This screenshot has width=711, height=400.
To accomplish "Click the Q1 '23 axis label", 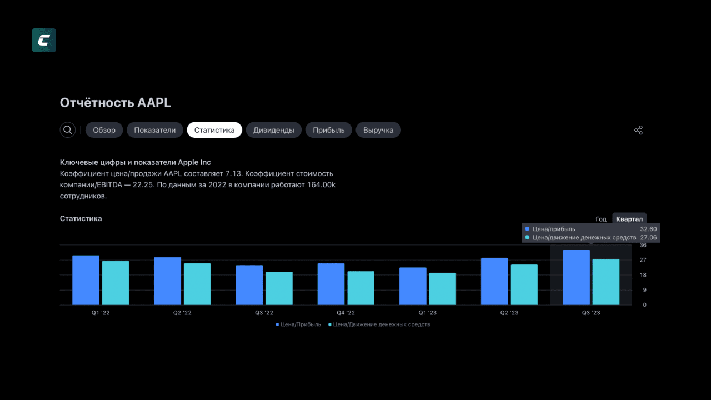I will tap(428, 313).
